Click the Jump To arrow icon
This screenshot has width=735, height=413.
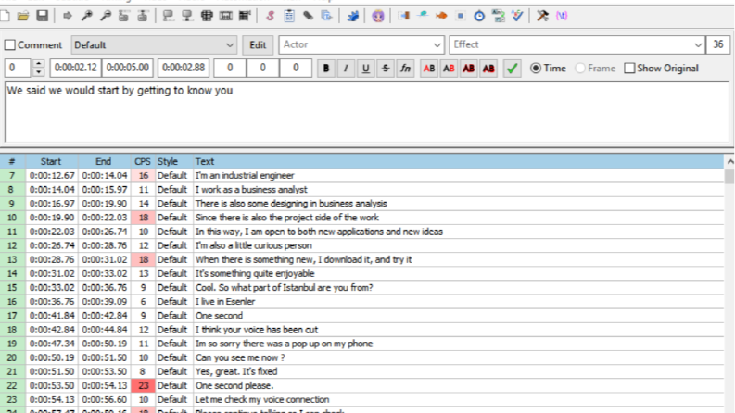click(x=68, y=16)
